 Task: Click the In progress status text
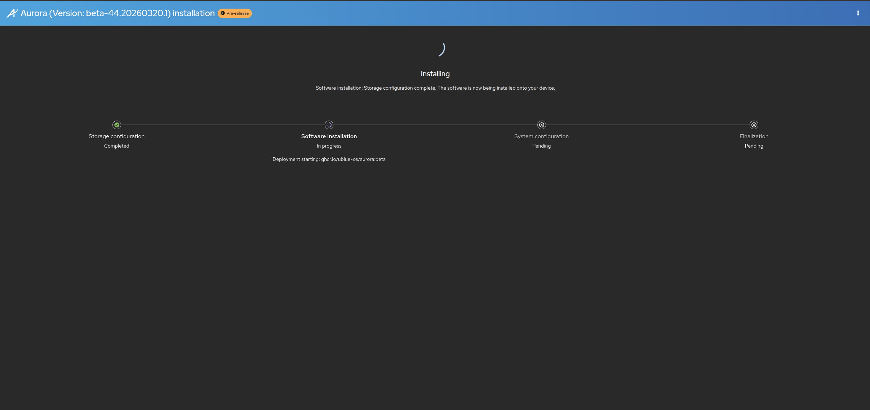click(329, 146)
